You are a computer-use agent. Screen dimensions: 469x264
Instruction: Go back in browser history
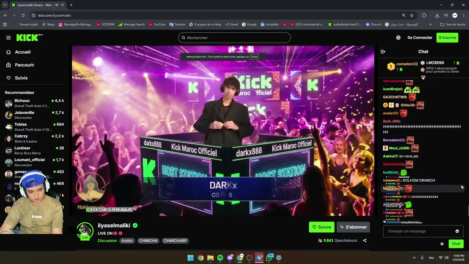[x=5, y=15]
